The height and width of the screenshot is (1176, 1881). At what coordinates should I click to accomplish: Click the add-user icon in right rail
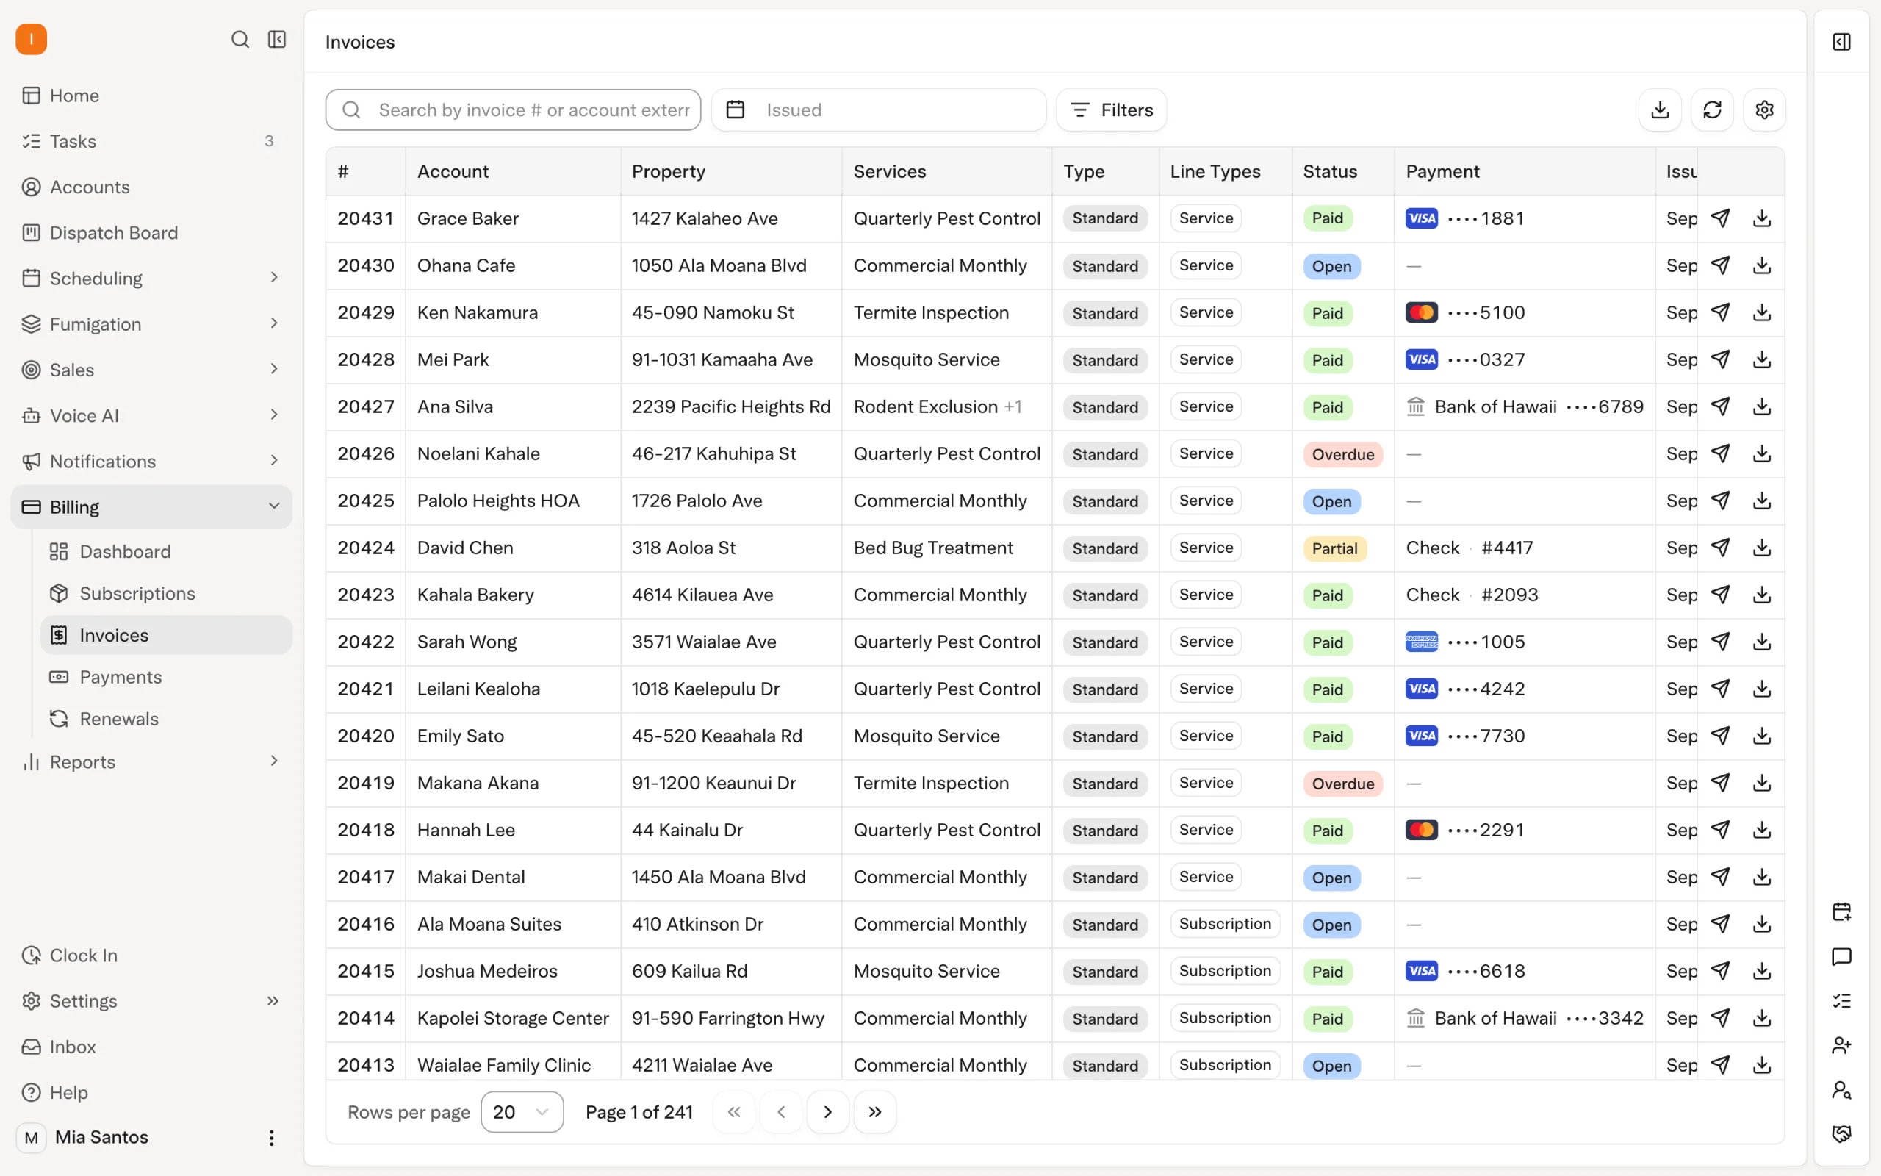pos(1841,1045)
